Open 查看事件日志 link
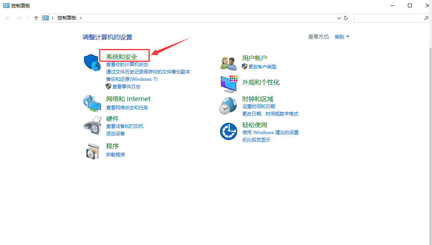432x245 pixels. (x=126, y=87)
